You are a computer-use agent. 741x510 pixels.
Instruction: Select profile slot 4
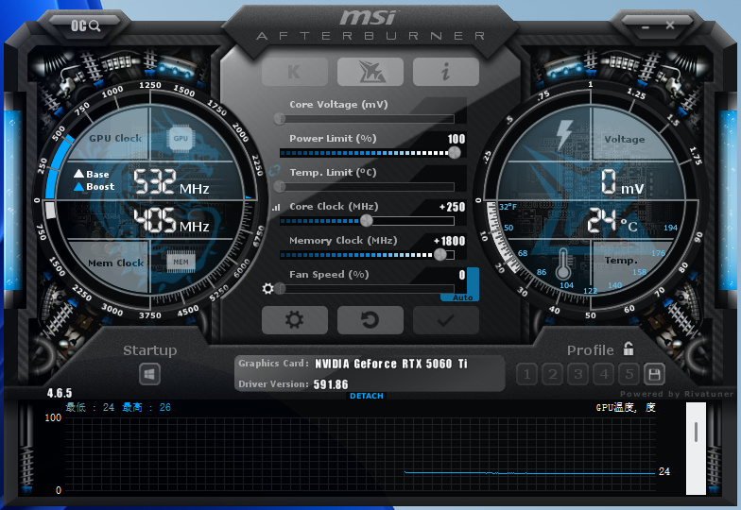click(x=603, y=374)
